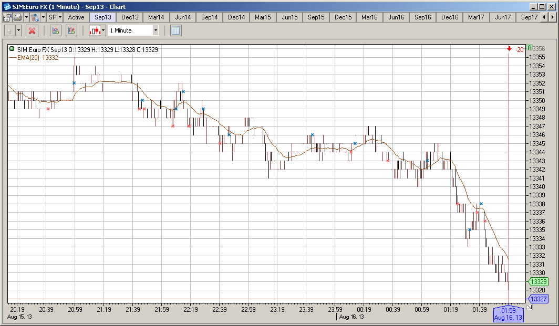Click the Aug 15, 13 date label
This screenshot has width=559, height=326.
[x=19, y=317]
